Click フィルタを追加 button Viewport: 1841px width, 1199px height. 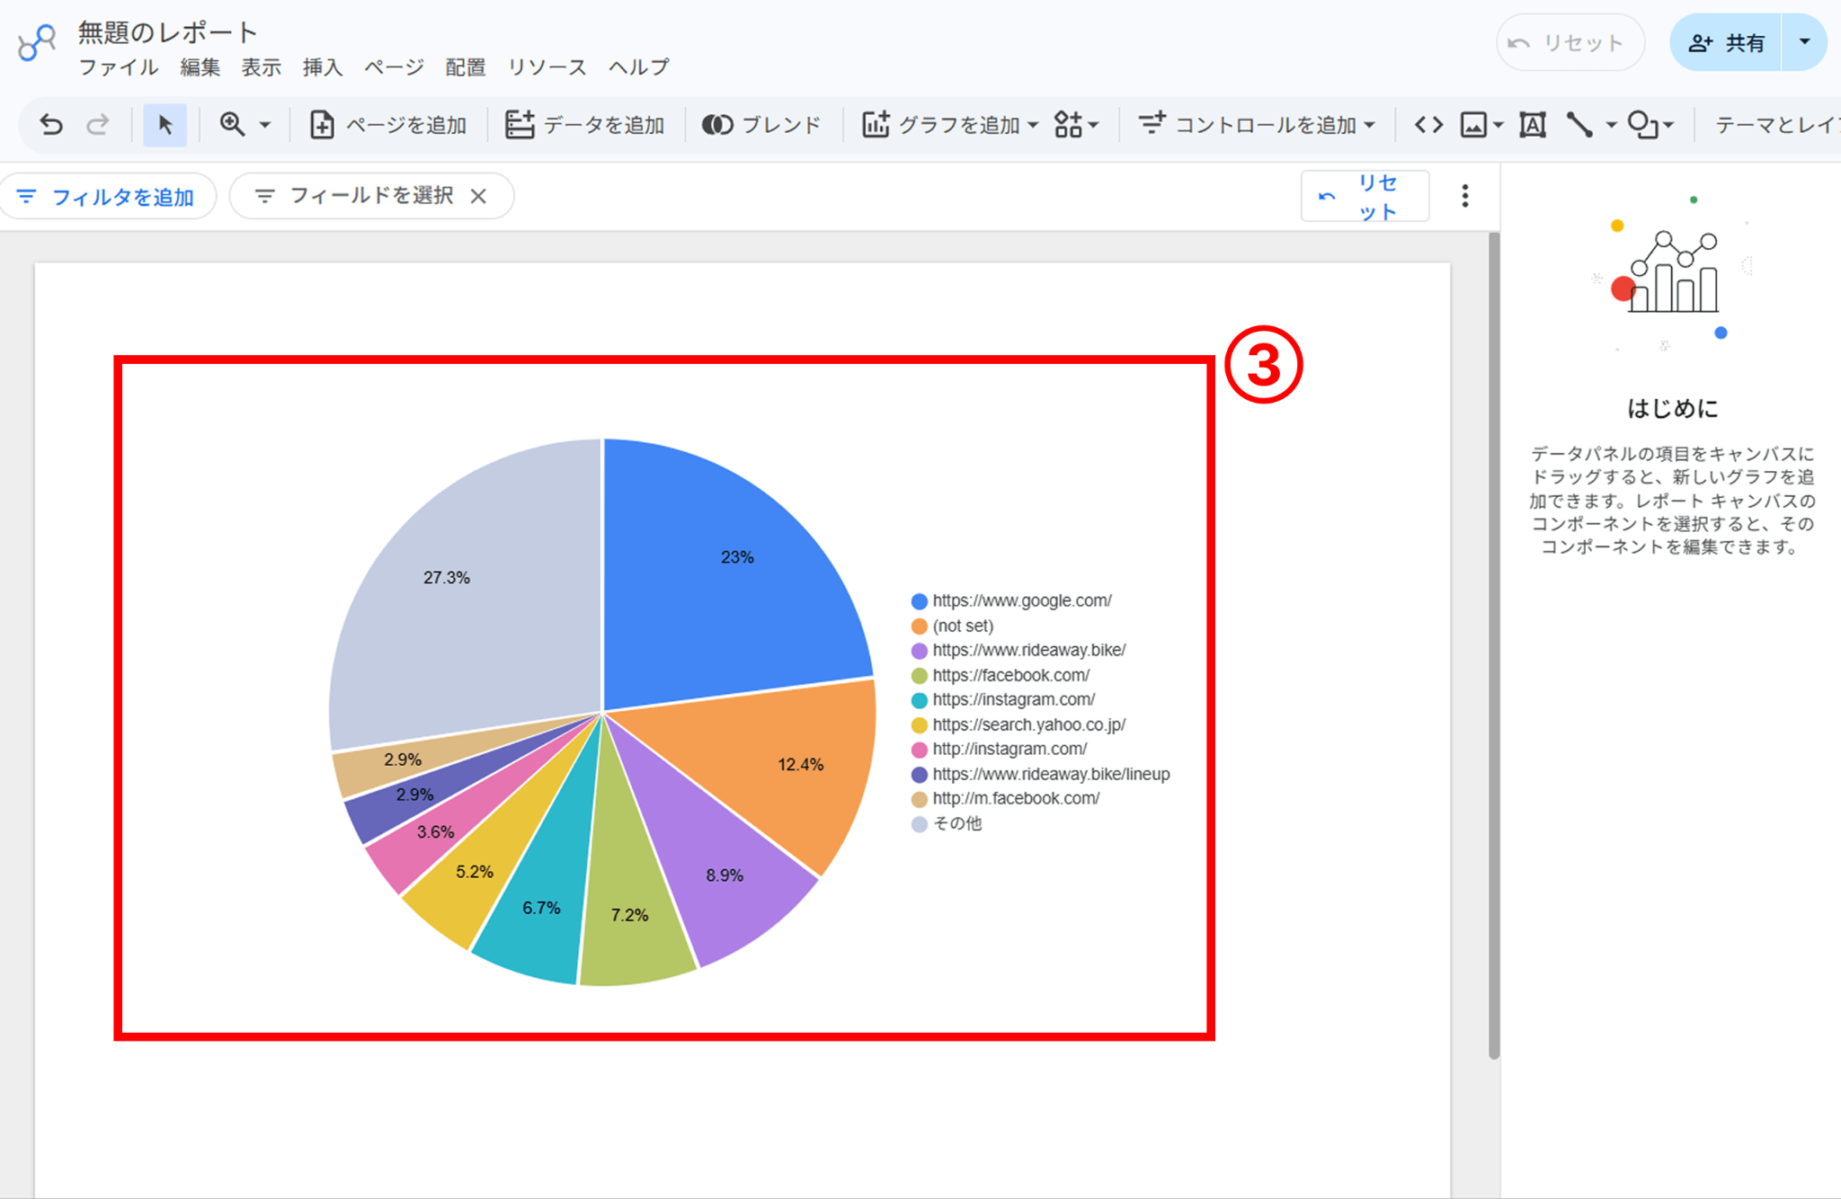(106, 196)
